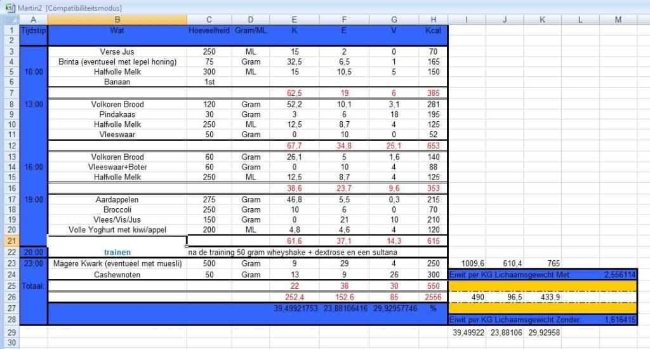Select the blue trainen cell
650x349 pixels.
pyautogui.click(x=117, y=252)
